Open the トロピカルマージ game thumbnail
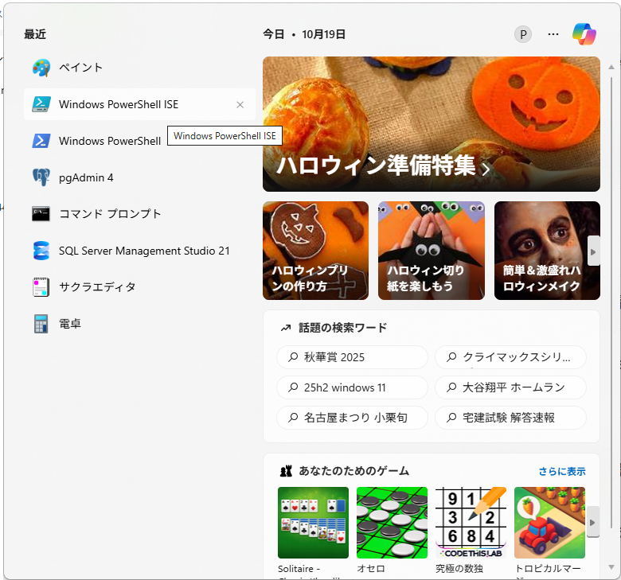Image resolution: width=621 pixels, height=580 pixels. [549, 523]
